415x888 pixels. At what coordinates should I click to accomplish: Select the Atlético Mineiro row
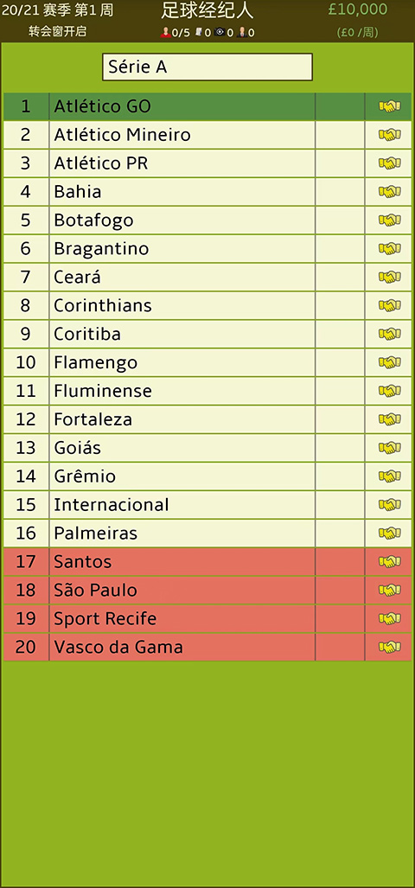point(207,135)
